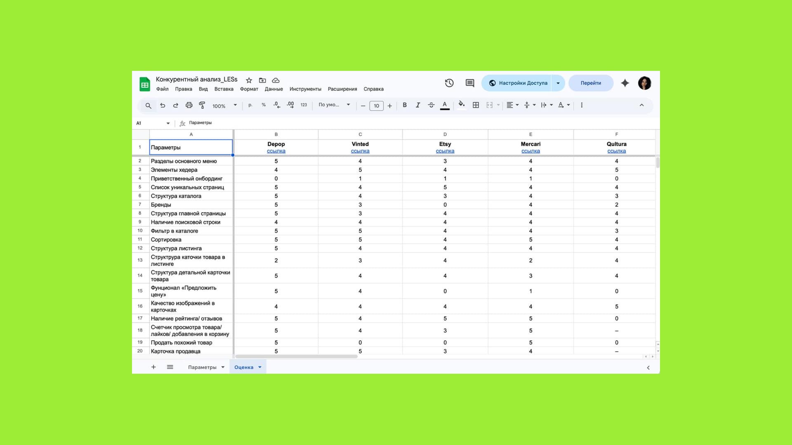Open the borders grid icon
This screenshot has width=792, height=445.
click(476, 105)
